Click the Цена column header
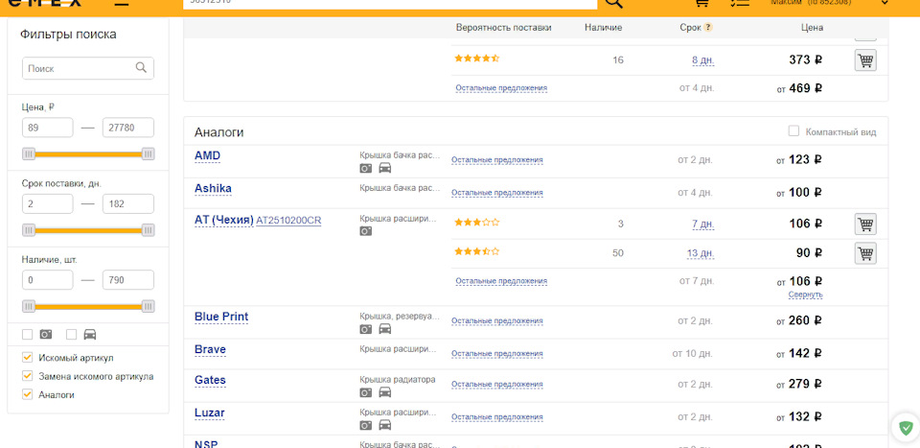Screen dimensions: 920x448 (x=812, y=28)
